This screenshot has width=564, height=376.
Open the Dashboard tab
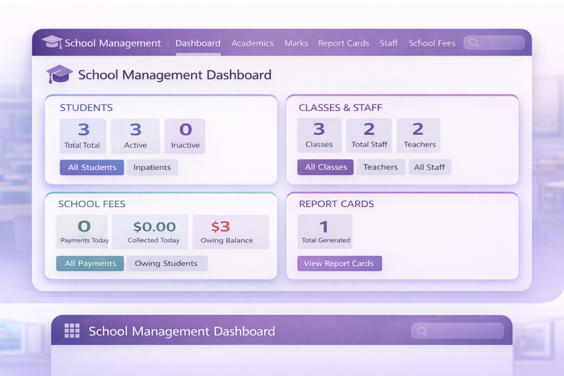pyautogui.click(x=198, y=43)
